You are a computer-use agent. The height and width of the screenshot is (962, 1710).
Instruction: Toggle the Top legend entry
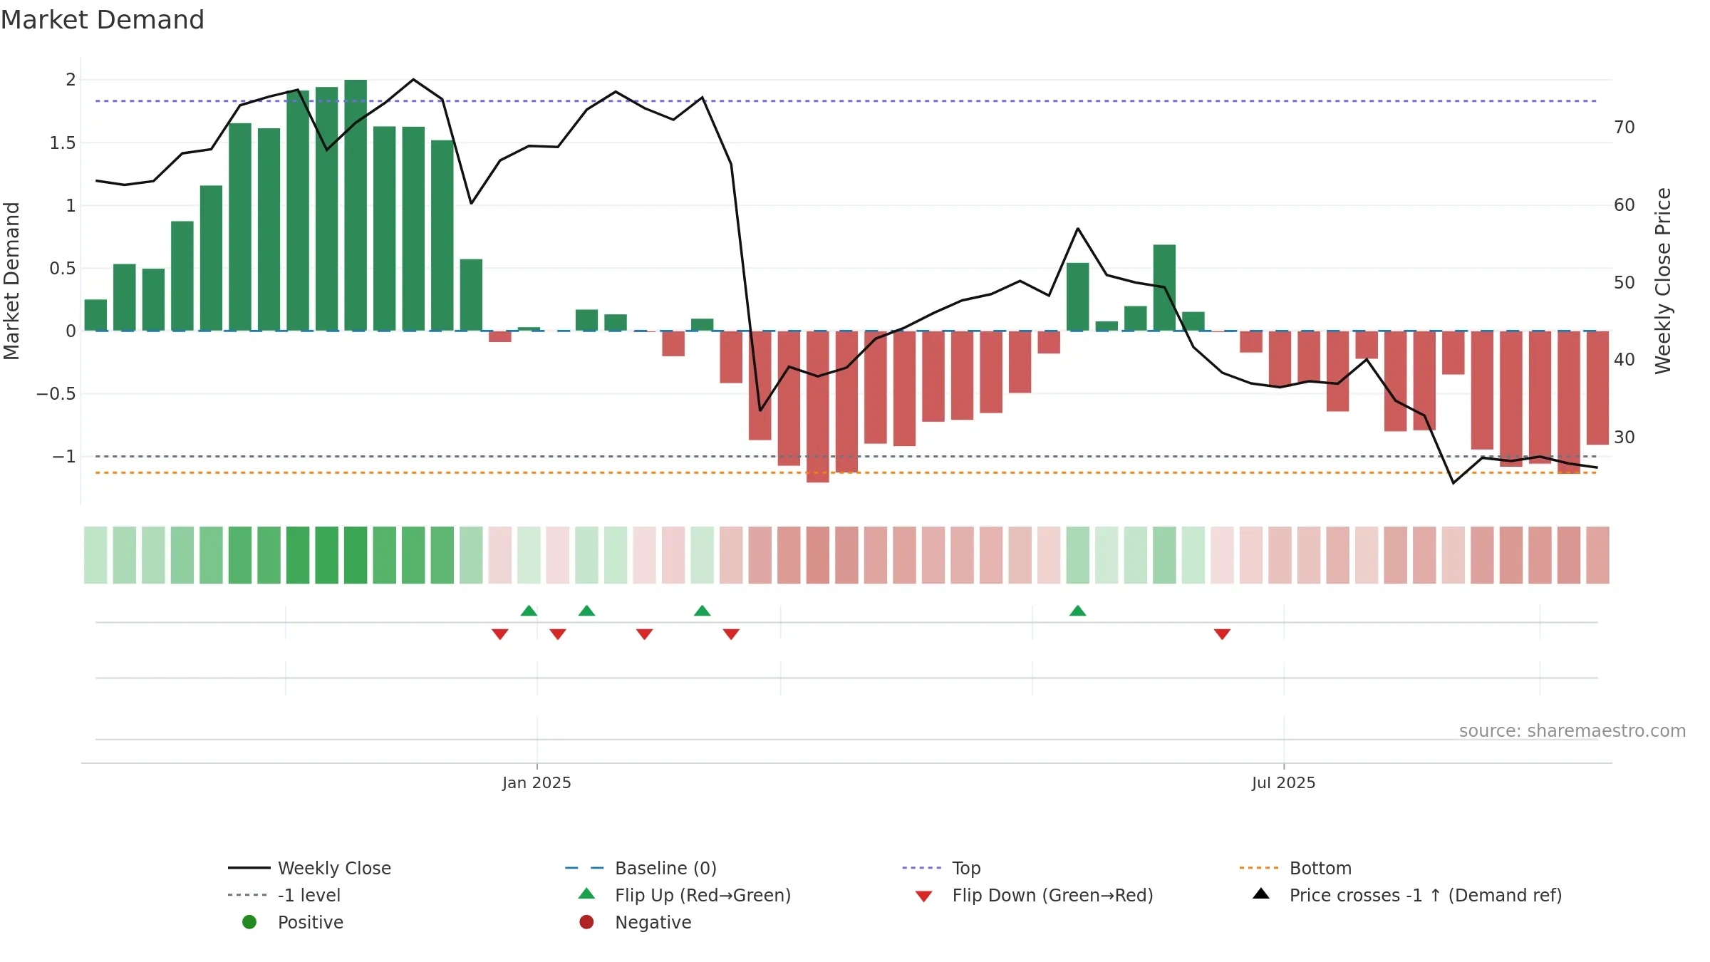tap(941, 868)
